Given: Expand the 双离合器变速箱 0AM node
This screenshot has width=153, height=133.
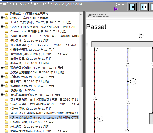Looking at the screenshot, I should click(2, 72).
